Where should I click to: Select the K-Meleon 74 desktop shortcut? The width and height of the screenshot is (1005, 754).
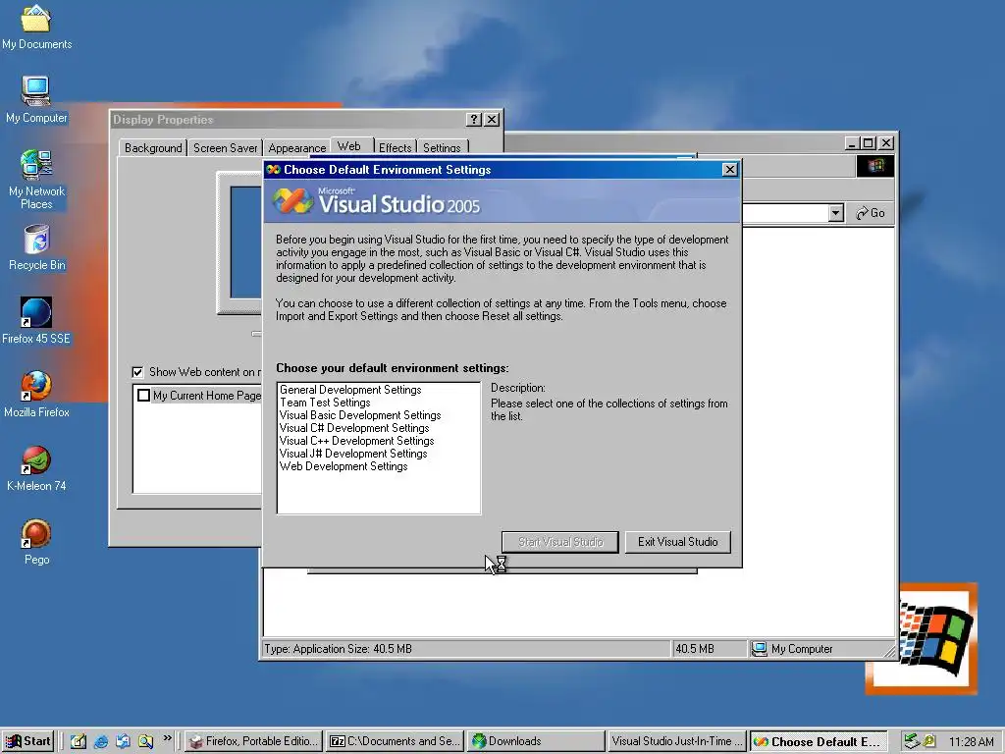(x=36, y=468)
